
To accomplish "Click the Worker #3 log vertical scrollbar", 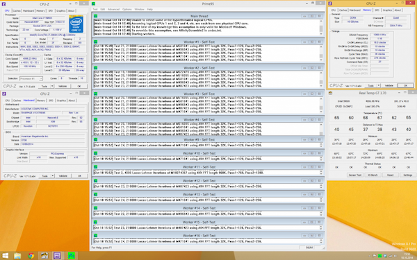I will [321, 105].
